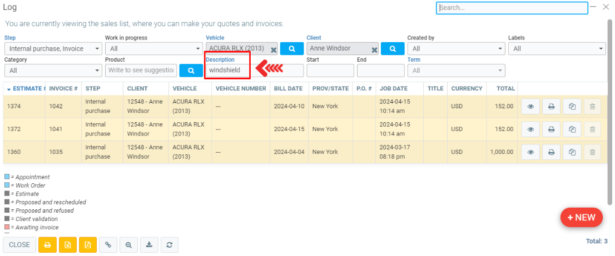Click the download icon button
This screenshot has width=615, height=256.
pyautogui.click(x=149, y=245)
